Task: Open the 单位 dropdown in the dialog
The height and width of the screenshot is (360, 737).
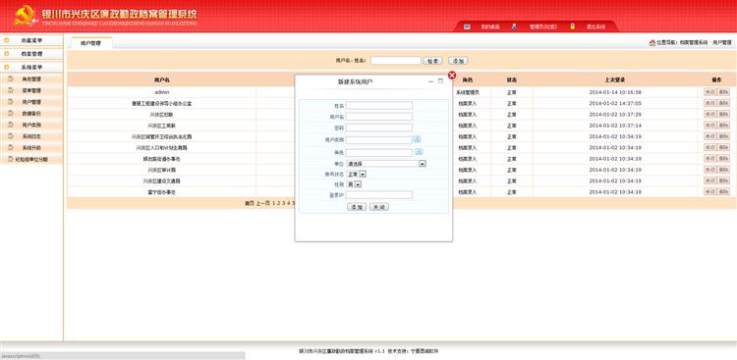Action: pyautogui.click(x=386, y=164)
